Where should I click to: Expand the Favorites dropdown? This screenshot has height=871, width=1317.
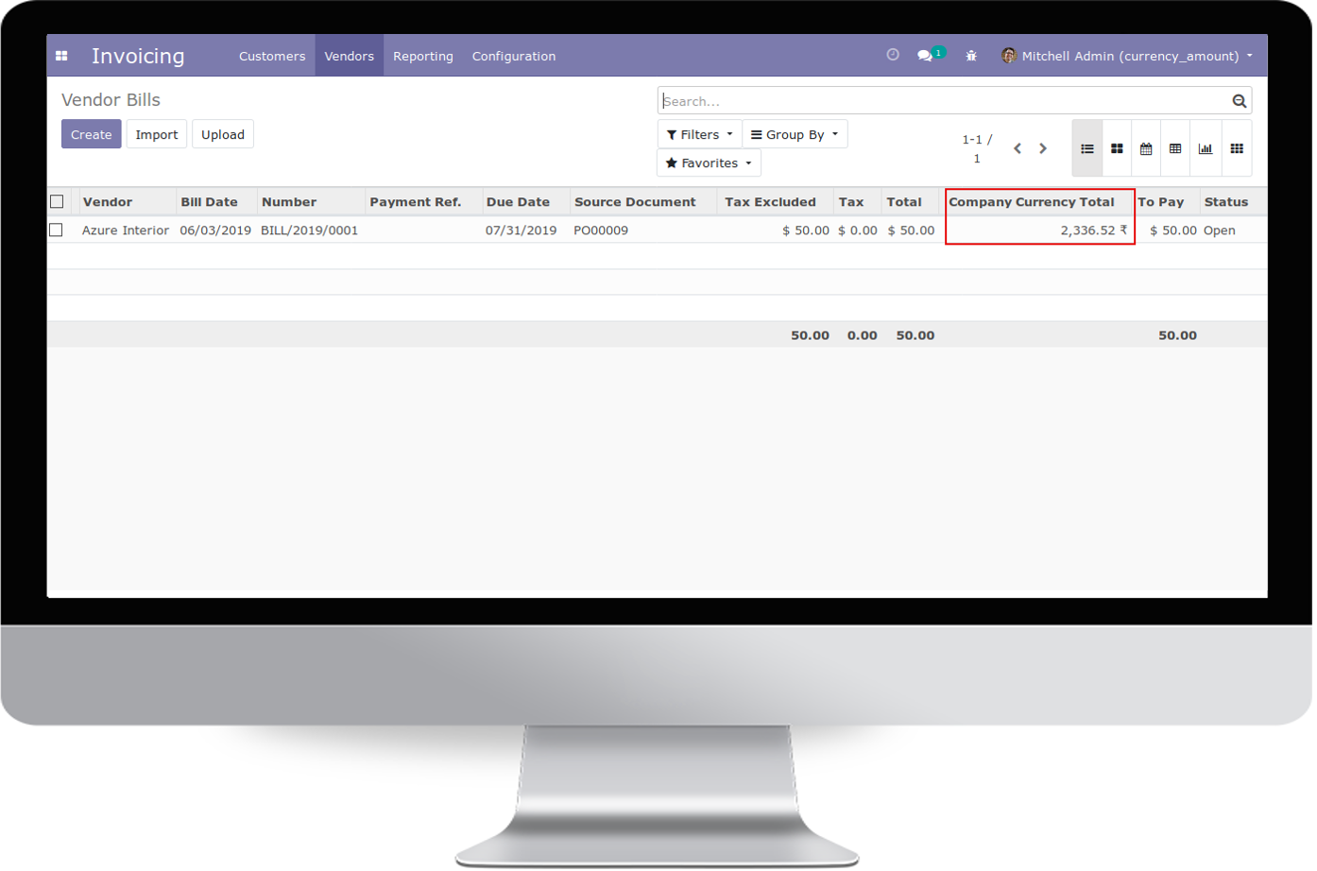710,162
